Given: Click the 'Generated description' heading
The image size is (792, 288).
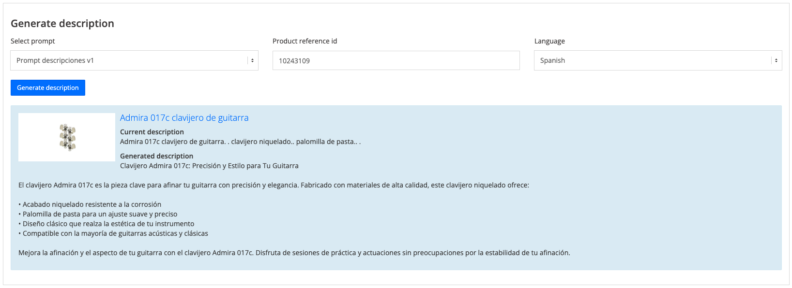Looking at the screenshot, I should 156,156.
